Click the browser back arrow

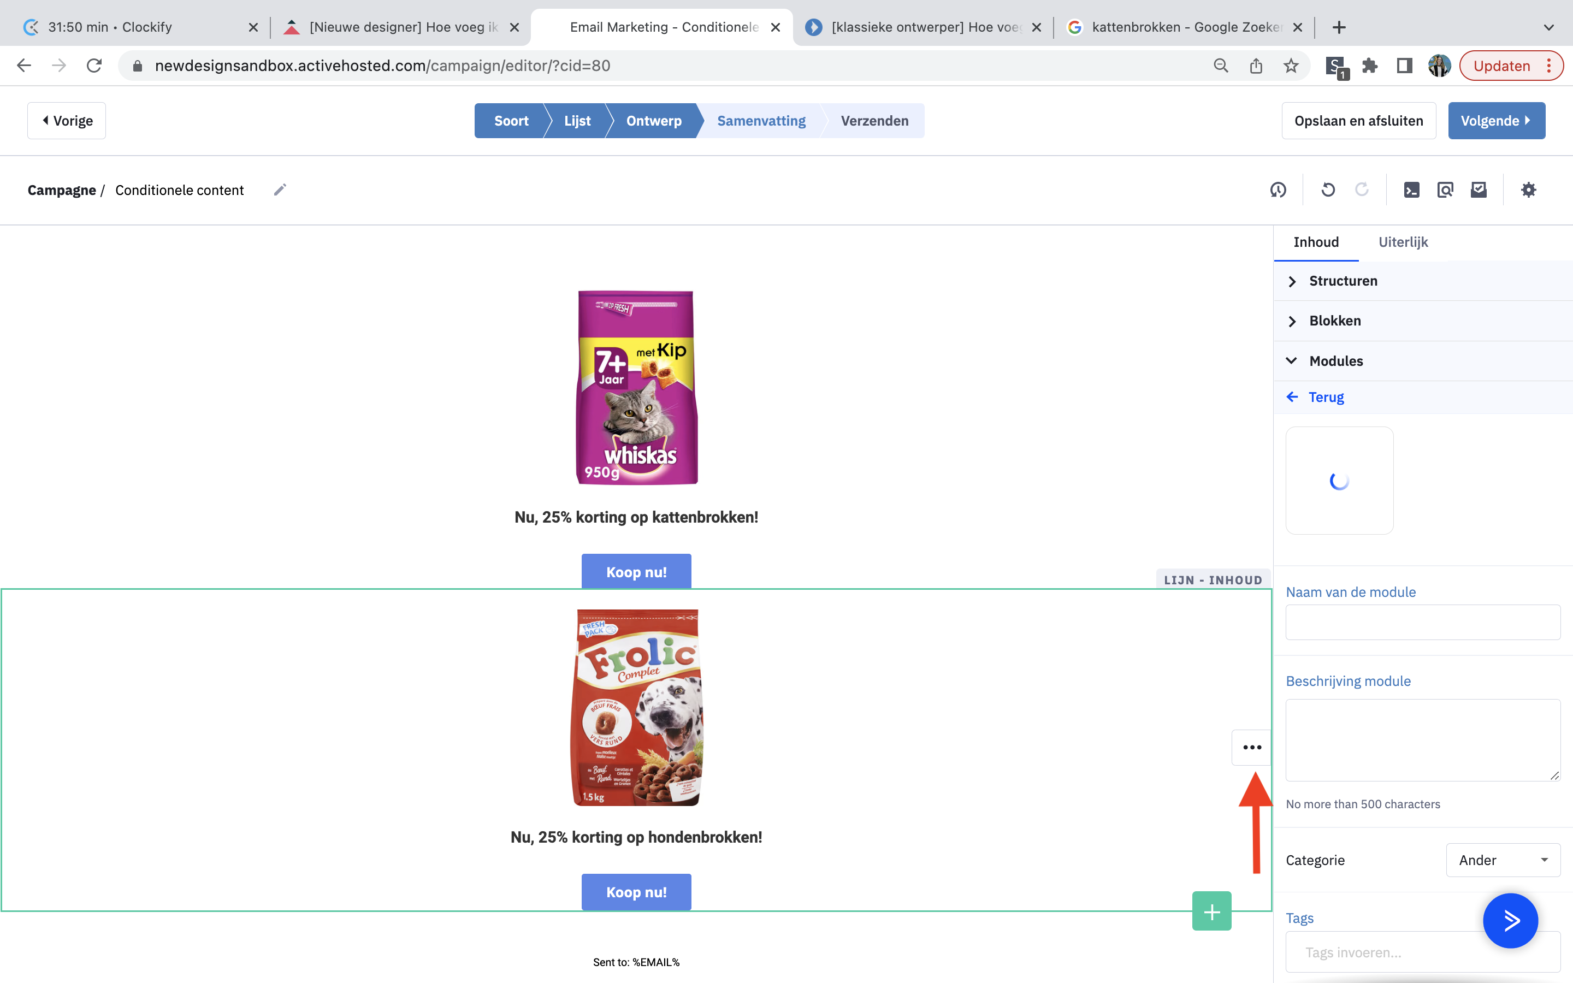(24, 66)
